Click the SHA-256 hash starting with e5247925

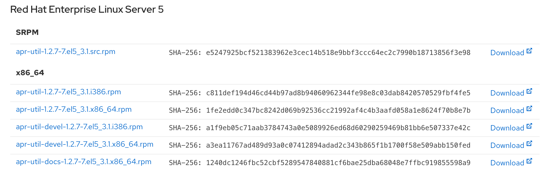tap(338, 53)
